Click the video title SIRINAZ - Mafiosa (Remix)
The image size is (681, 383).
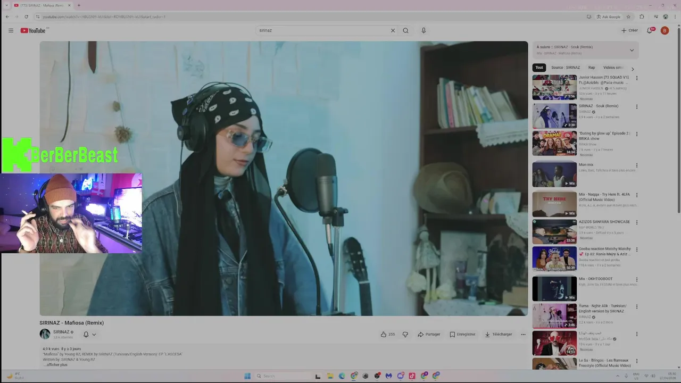pyautogui.click(x=71, y=322)
